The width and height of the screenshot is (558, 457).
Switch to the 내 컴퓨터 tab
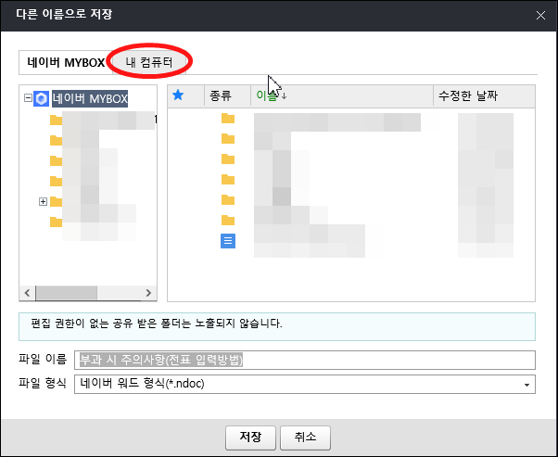click(x=149, y=63)
